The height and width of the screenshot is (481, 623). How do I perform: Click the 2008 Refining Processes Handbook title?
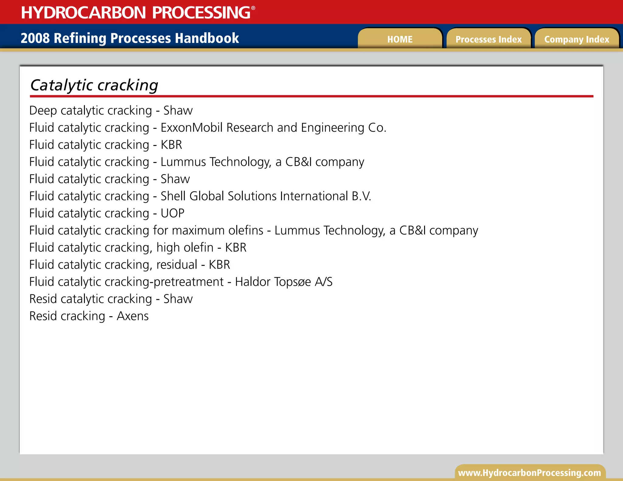click(130, 38)
